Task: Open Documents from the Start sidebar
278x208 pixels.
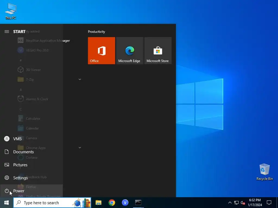Action: [31, 152]
